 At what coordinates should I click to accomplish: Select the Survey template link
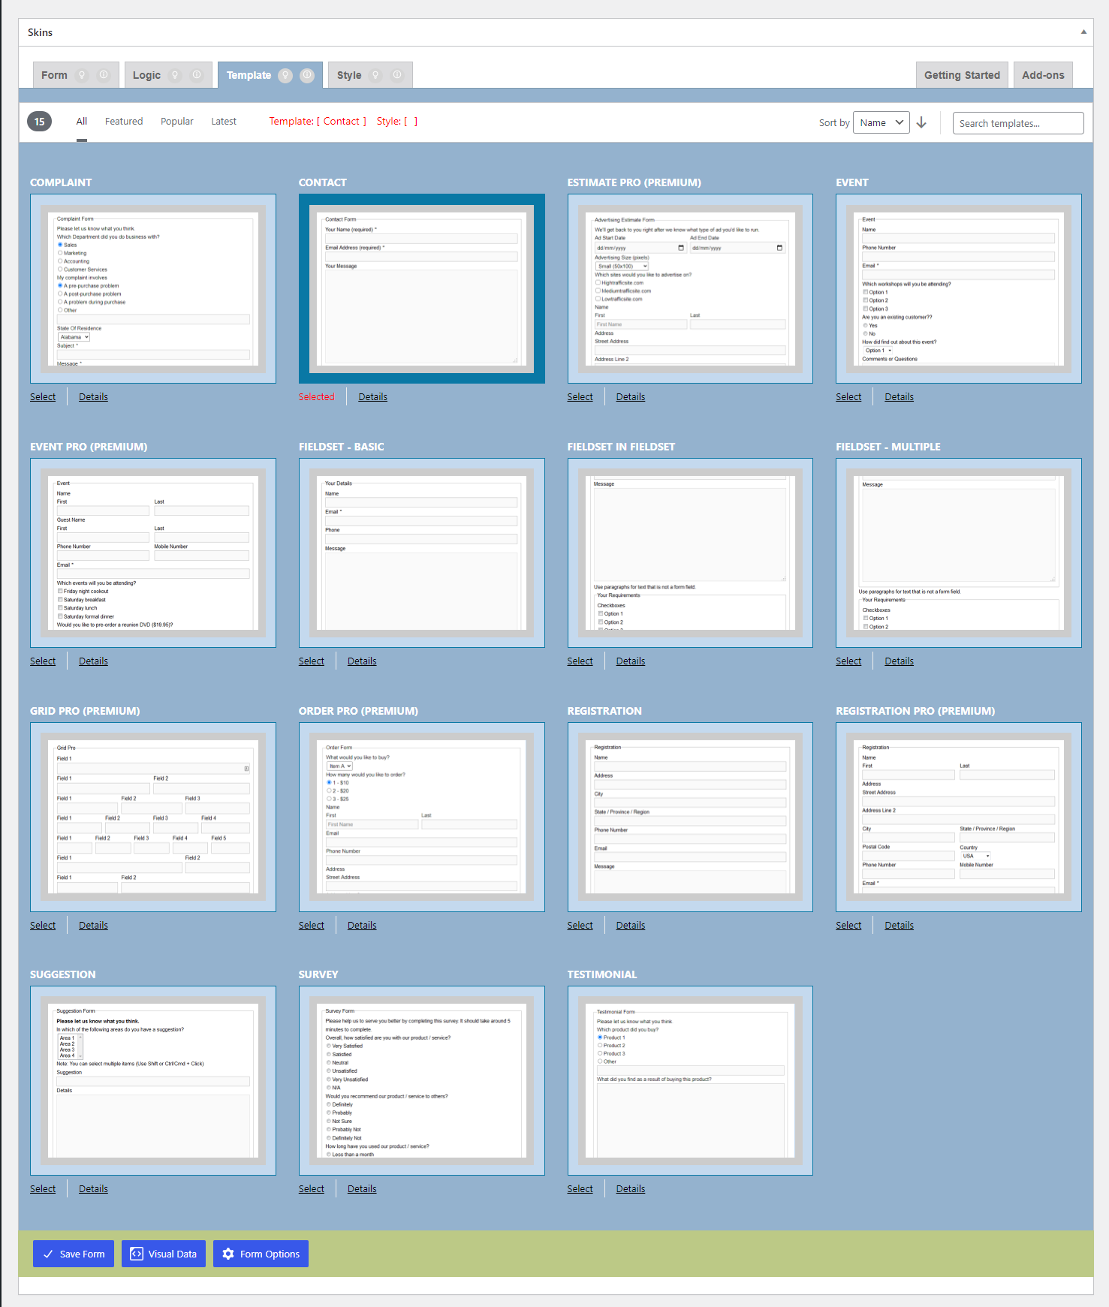point(311,1189)
